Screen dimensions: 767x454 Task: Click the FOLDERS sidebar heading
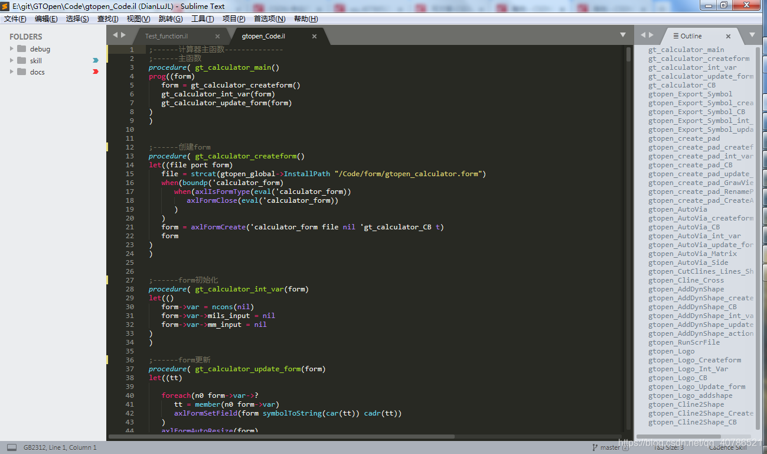(26, 37)
